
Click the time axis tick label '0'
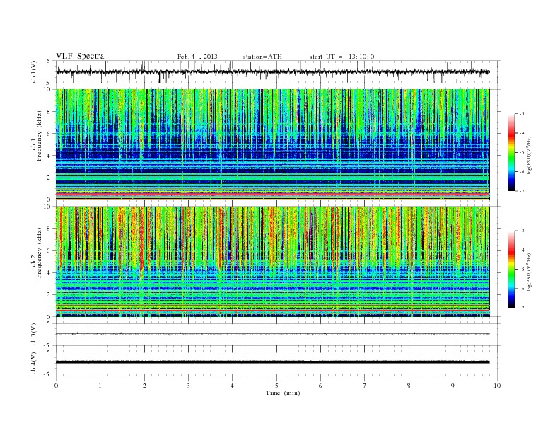pyautogui.click(x=56, y=386)
